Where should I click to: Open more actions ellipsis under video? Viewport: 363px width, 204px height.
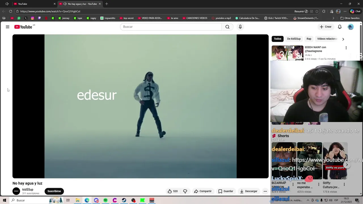[x=265, y=191]
